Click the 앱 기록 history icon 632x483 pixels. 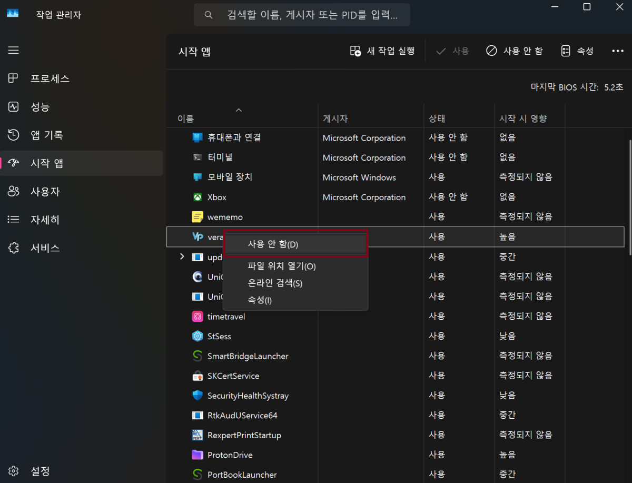(14, 135)
